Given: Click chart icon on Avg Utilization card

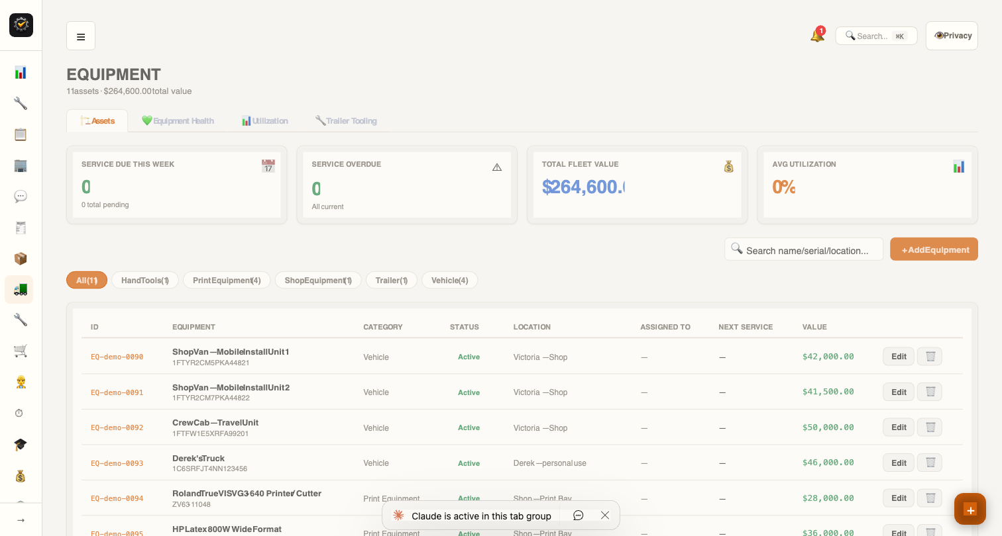Looking at the screenshot, I should pos(959,166).
